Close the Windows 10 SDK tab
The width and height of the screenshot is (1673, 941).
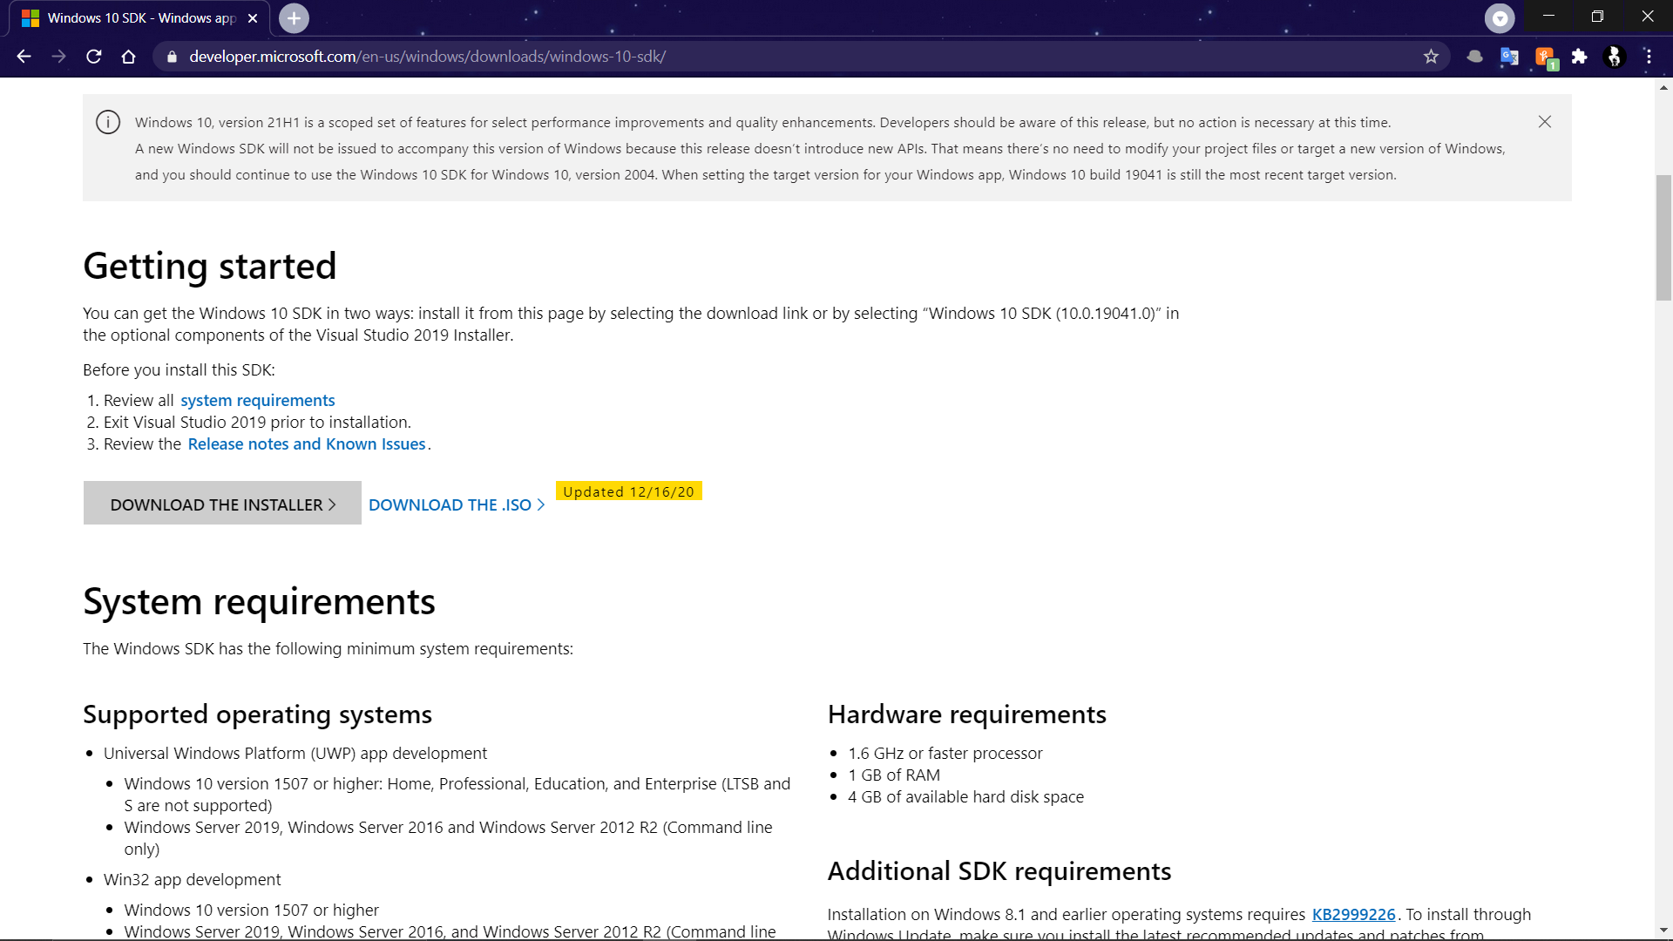point(253,18)
